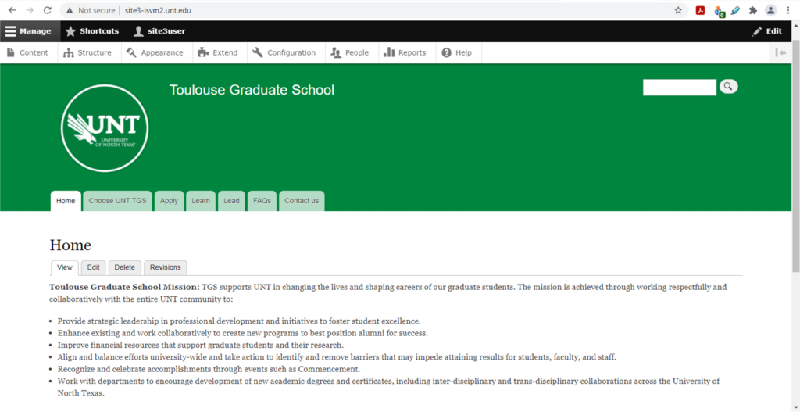This screenshot has height=412, width=800.
Task: Open the Edit node tab
Action: (94, 267)
